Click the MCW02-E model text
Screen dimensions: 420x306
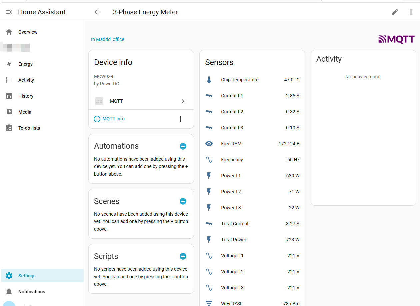(104, 76)
